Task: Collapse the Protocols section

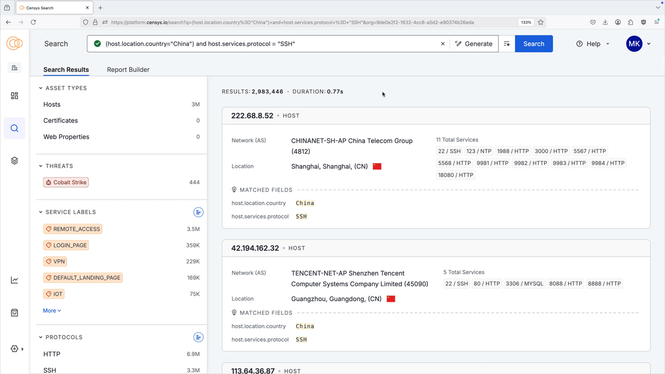Action: (41, 337)
